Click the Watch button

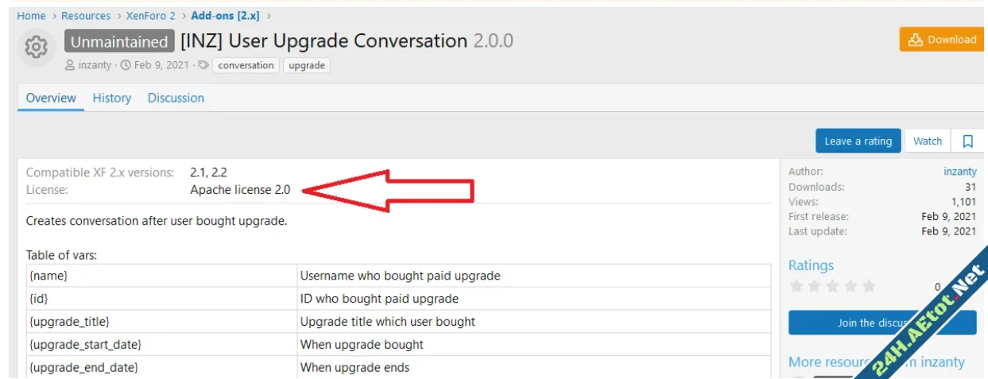point(927,141)
